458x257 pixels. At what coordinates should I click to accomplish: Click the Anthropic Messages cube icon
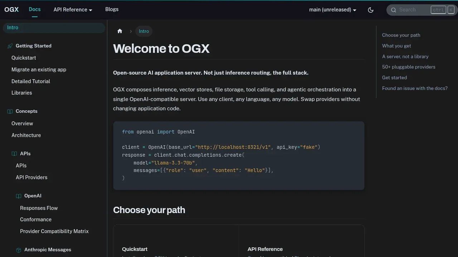tap(19, 250)
